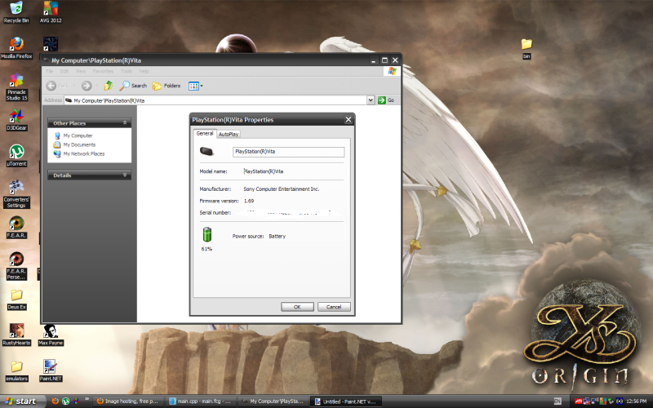Viewport: 653px width, 408px height.
Task: Open the Edit menu
Action: pyautogui.click(x=64, y=71)
